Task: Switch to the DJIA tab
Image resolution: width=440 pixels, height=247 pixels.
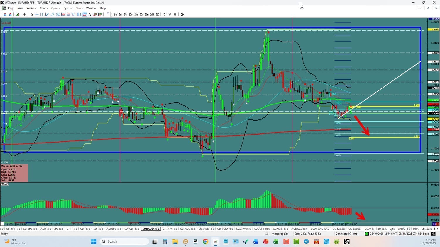Action: click(416, 229)
